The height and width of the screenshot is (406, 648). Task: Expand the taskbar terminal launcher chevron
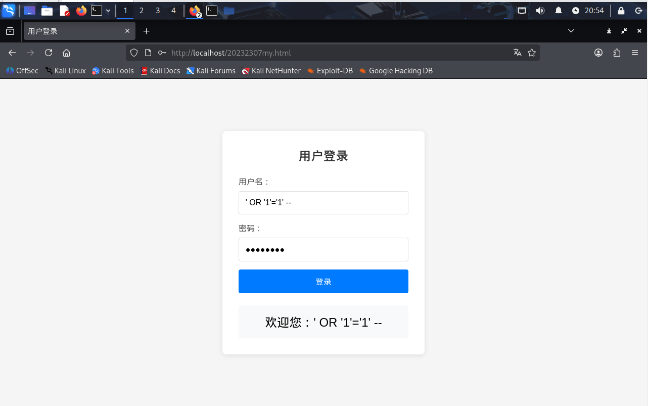[108, 10]
